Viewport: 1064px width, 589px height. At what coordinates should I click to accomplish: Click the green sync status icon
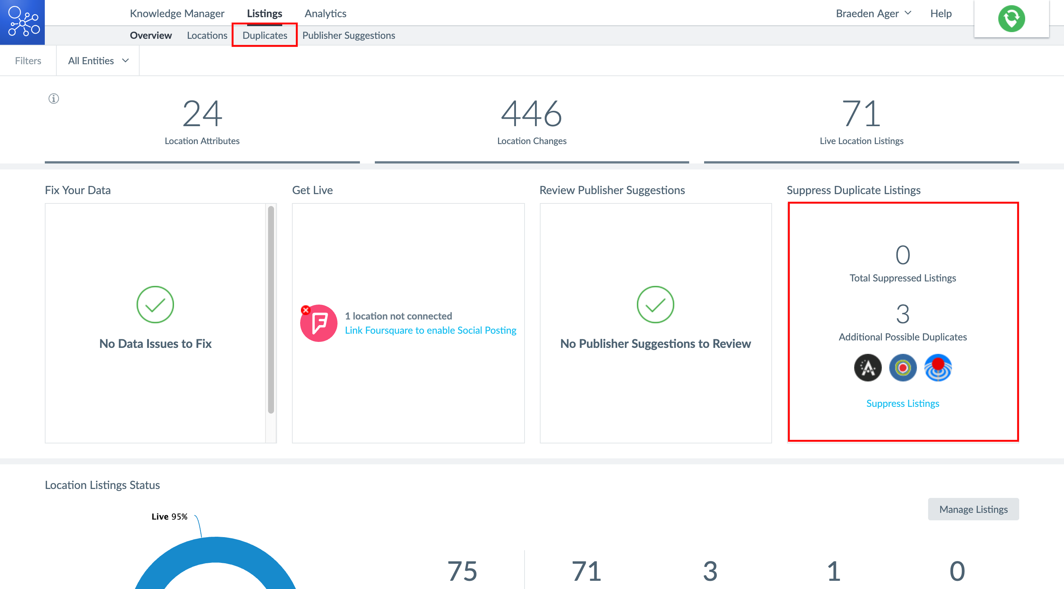(1011, 19)
